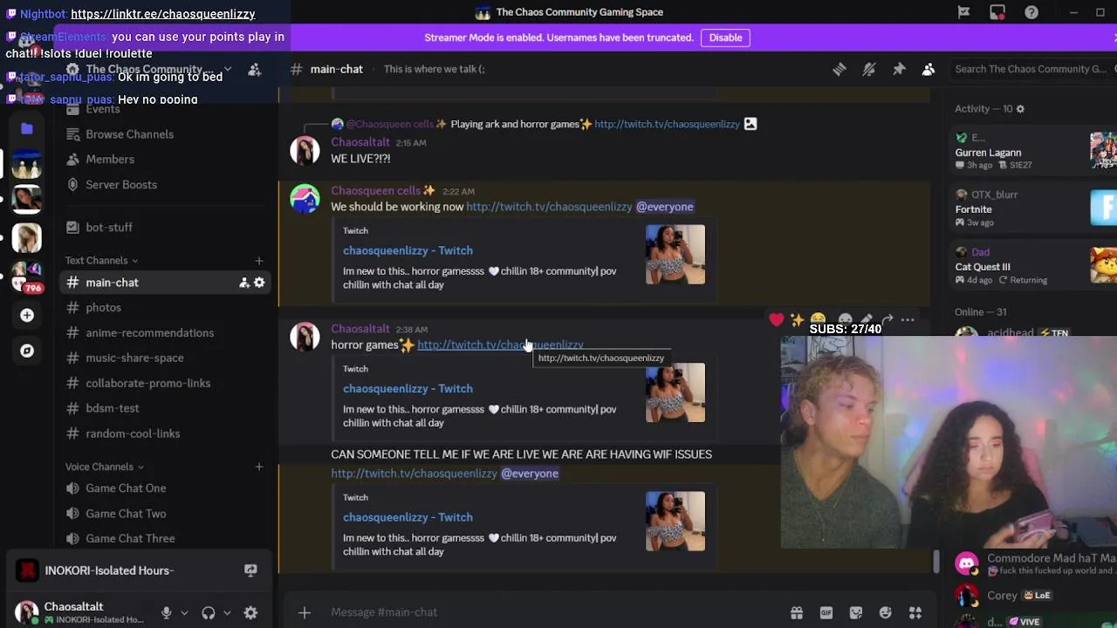Open the emoji picker icon

886,612
